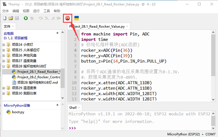This screenshot has height=137, width=218.
Task: Collapse the 项目28 摇杆控制RGB灯 folder
Action: click(4, 66)
